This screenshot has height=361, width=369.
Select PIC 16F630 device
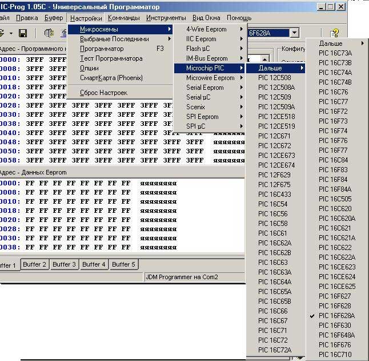tap(337, 326)
